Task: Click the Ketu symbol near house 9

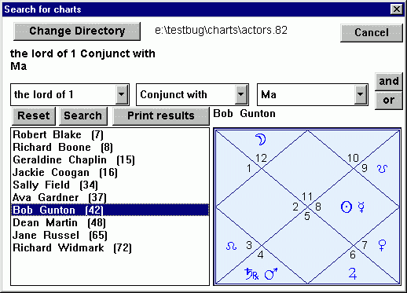Action: pos(382,168)
